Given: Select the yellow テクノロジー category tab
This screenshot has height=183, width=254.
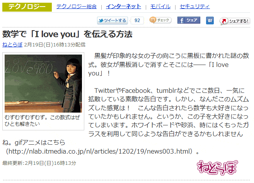Looking at the screenshot, I should pos(27,7).
